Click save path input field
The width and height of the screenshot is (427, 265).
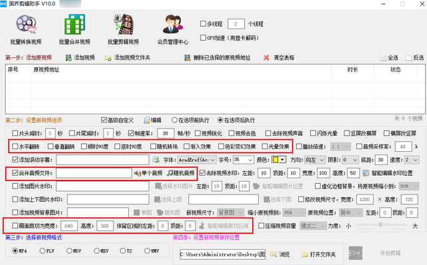(222, 254)
